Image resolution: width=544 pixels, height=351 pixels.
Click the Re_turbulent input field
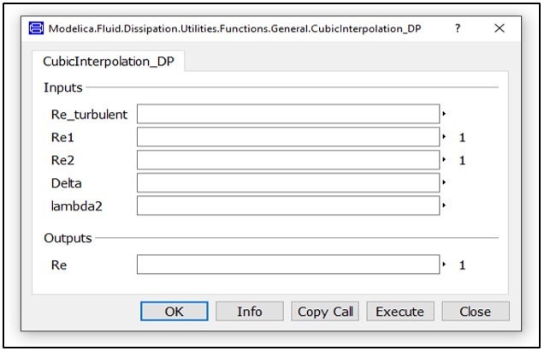[x=288, y=114]
